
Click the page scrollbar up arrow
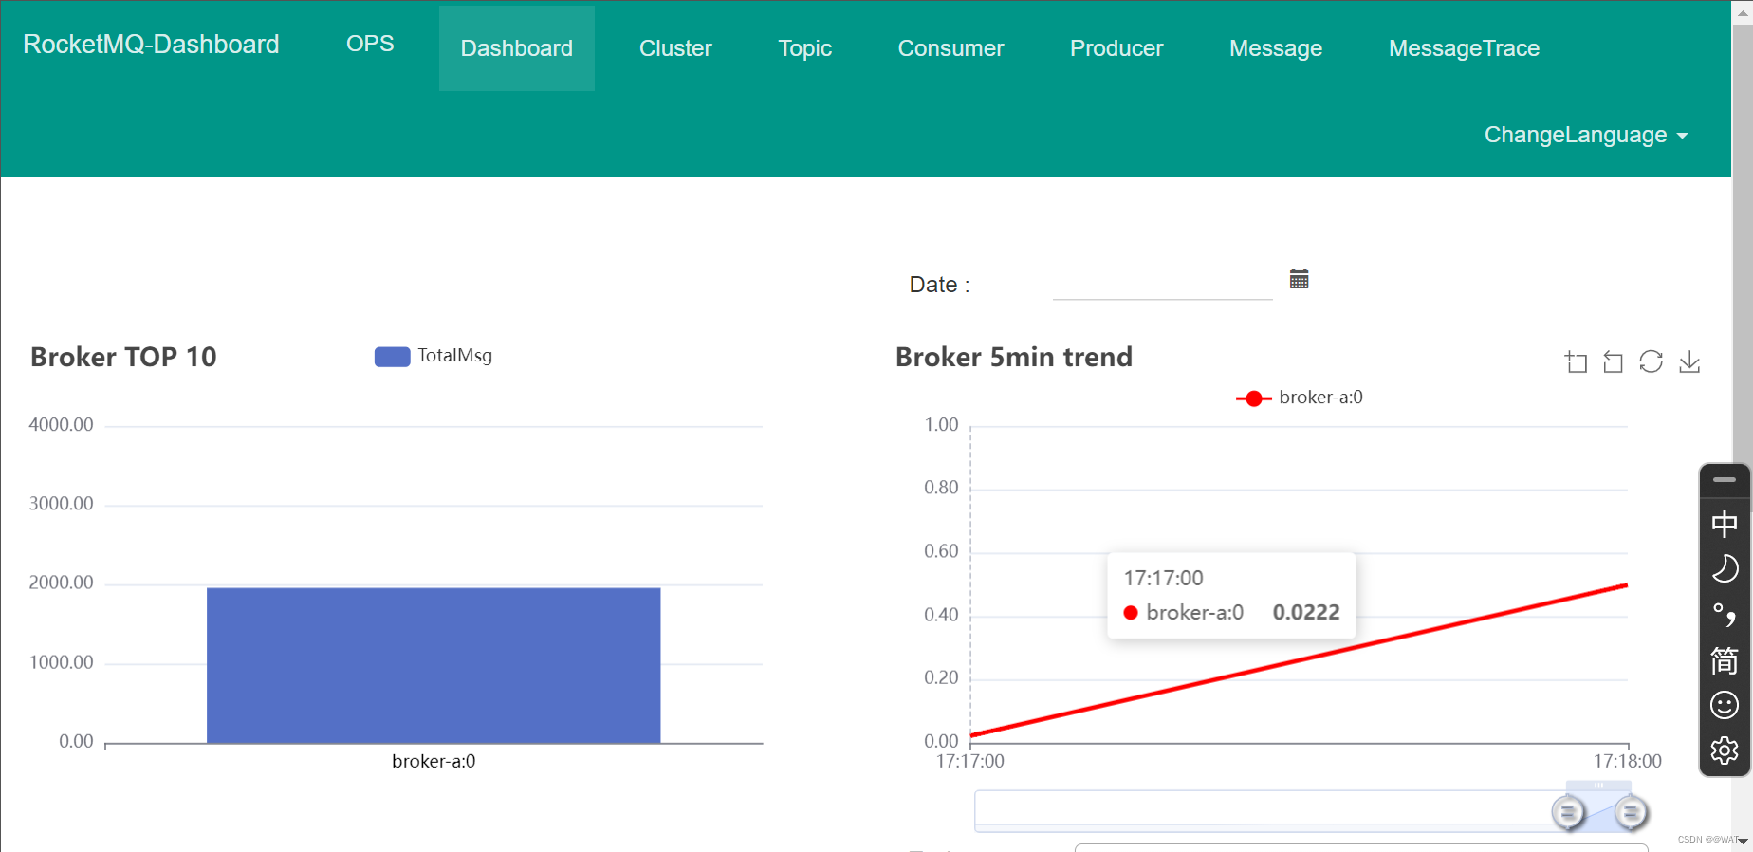[1743, 13]
